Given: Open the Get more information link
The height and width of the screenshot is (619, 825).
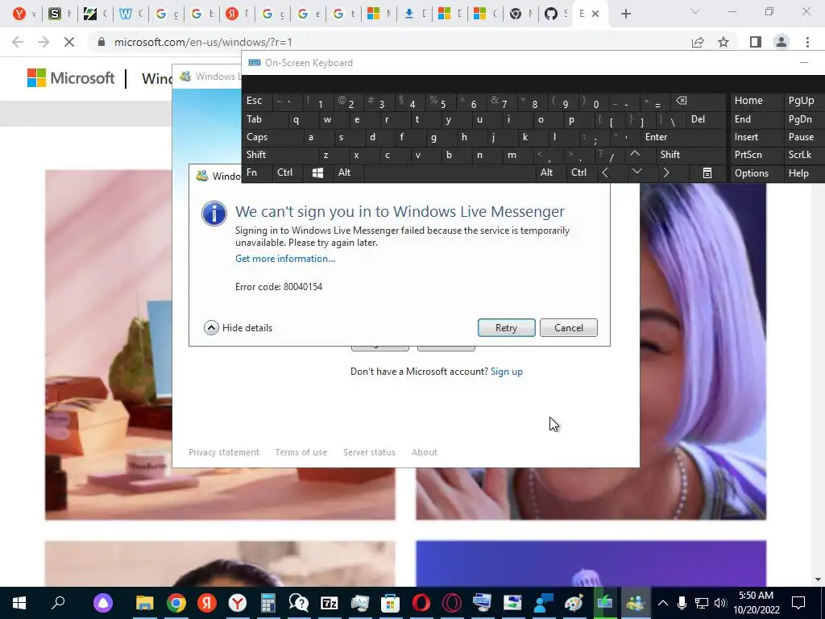Looking at the screenshot, I should [284, 259].
